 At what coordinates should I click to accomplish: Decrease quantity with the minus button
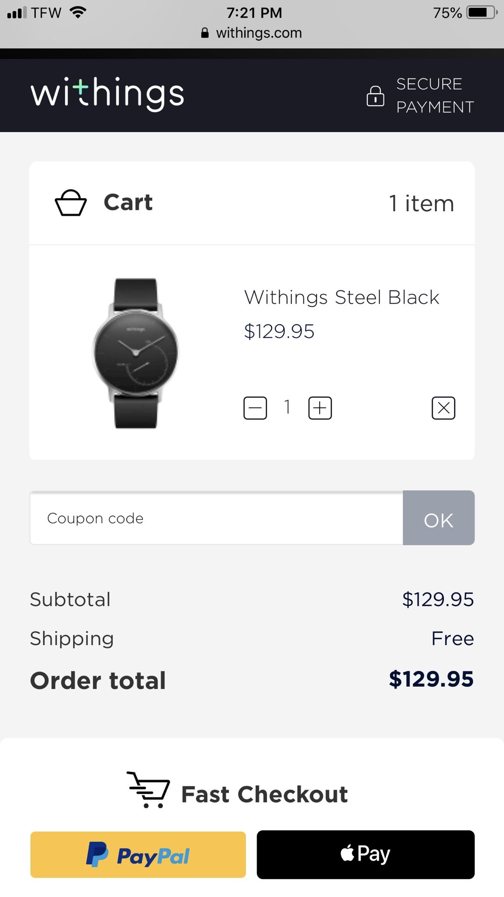click(255, 408)
